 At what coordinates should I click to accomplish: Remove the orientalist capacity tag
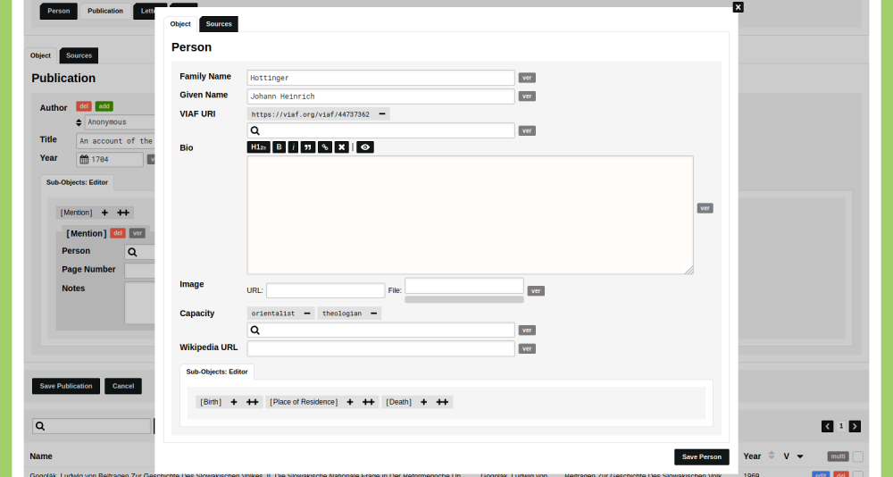(x=307, y=314)
